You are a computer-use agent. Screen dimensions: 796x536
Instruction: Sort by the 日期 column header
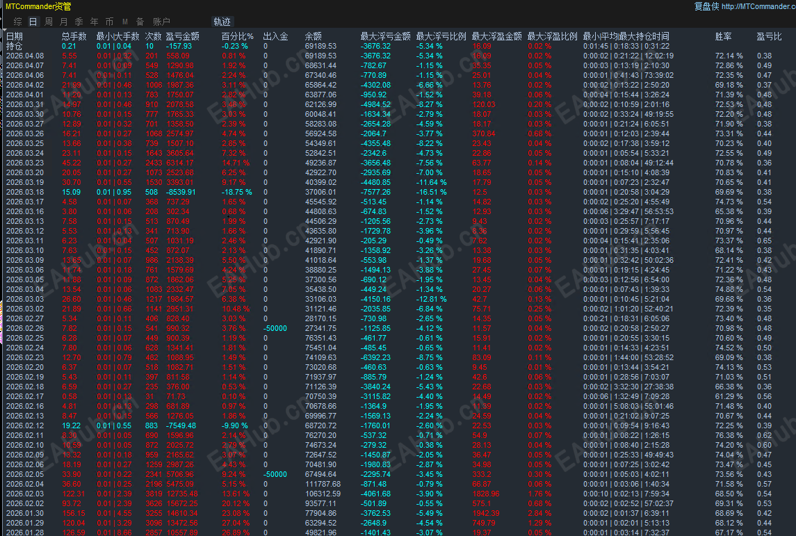coord(14,37)
